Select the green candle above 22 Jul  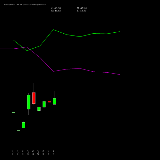pyautogui.click(x=24, y=125)
